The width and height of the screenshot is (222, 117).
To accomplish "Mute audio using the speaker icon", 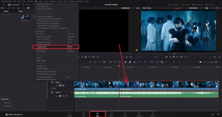I will pyautogui.click(x=200, y=62).
